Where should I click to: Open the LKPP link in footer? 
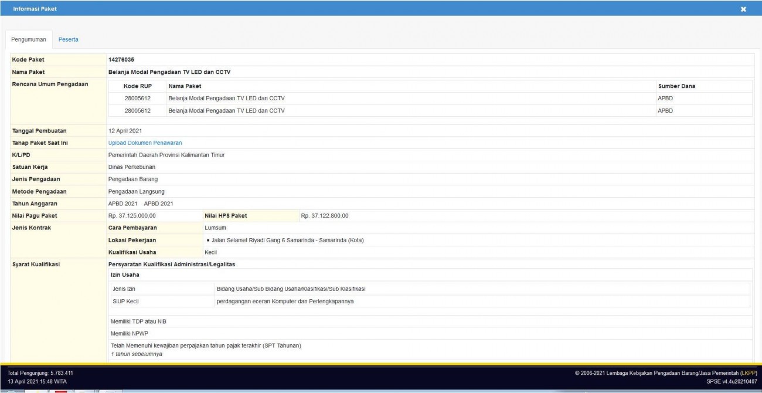[749, 373]
